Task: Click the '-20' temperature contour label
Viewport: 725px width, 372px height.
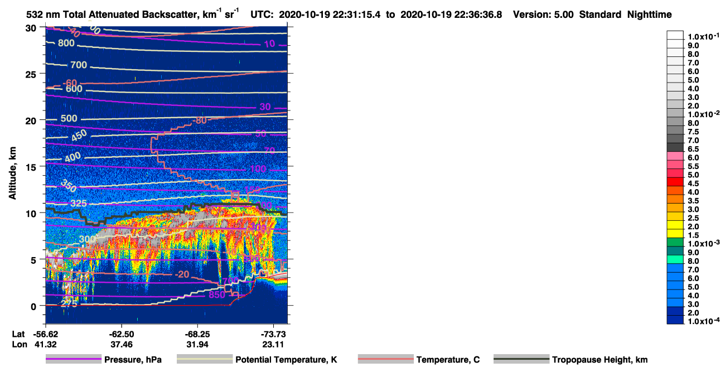Action: click(182, 274)
